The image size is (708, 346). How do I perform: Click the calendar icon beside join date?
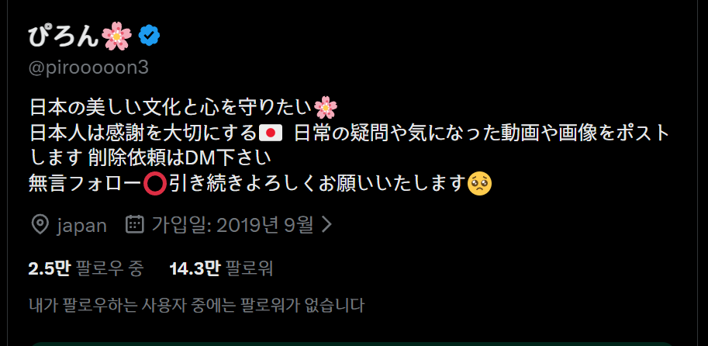pyautogui.click(x=135, y=224)
